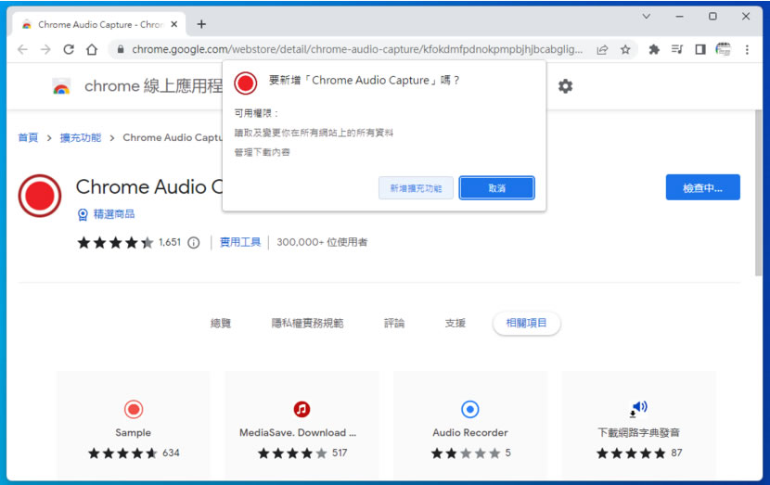This screenshot has width=770, height=485.
Task: Open the Audio Recorder blue icon
Action: pyautogui.click(x=470, y=409)
